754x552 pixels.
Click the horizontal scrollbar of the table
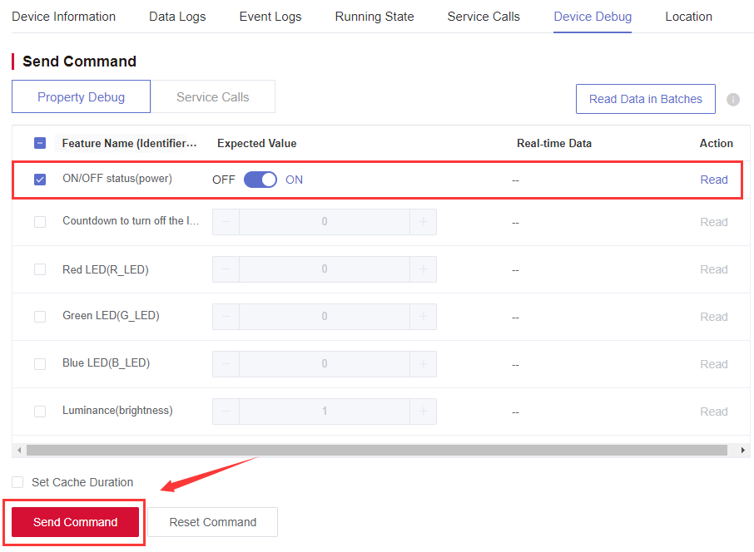point(376,450)
